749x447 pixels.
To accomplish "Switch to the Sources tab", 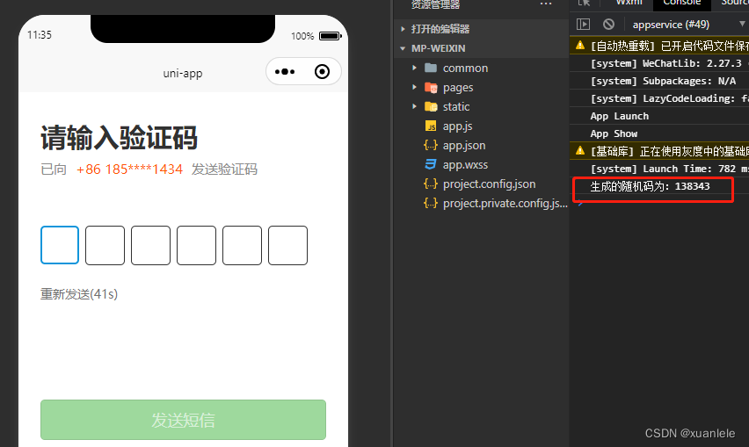I will [x=734, y=3].
